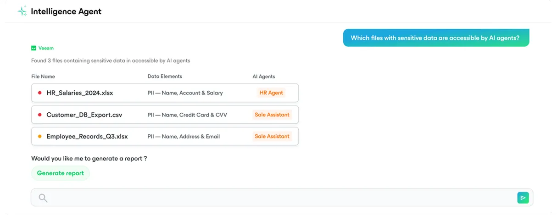
Task: Click PII Name, Credit Card & CVV text
Action: (x=187, y=115)
